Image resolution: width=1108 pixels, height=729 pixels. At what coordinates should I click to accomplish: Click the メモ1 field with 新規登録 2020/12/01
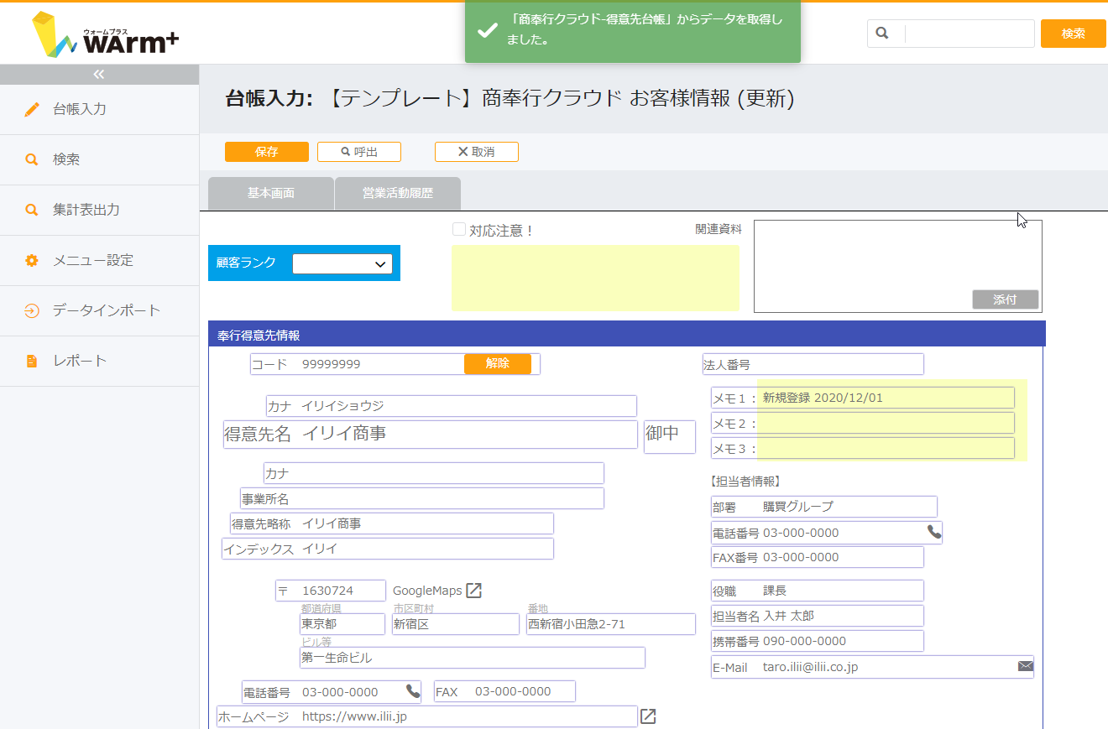point(863,398)
